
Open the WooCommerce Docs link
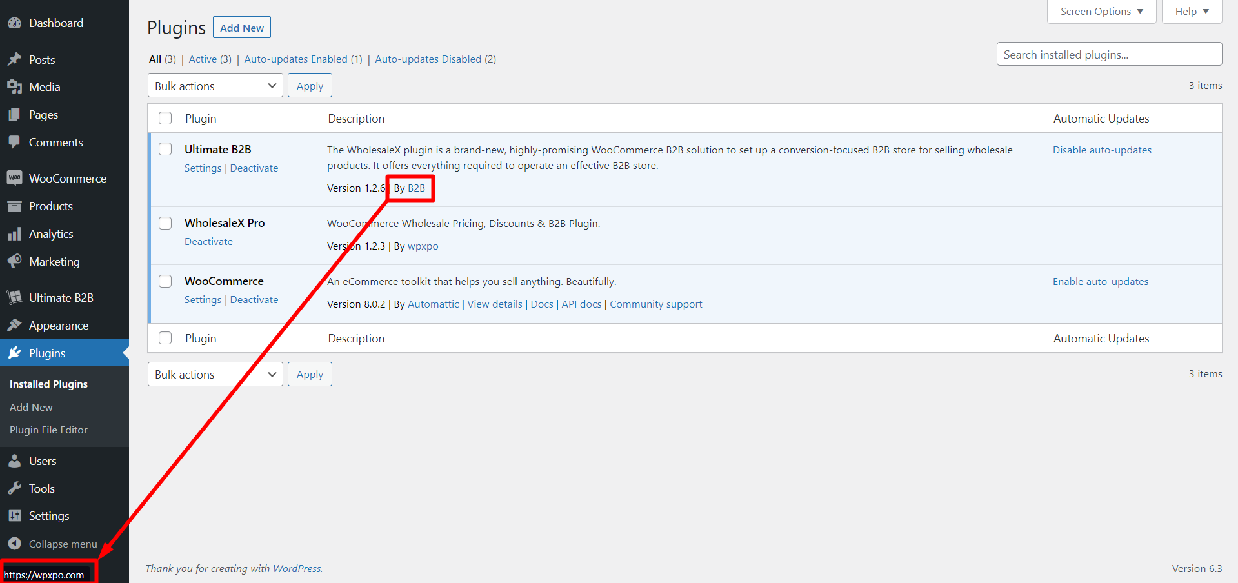click(542, 304)
